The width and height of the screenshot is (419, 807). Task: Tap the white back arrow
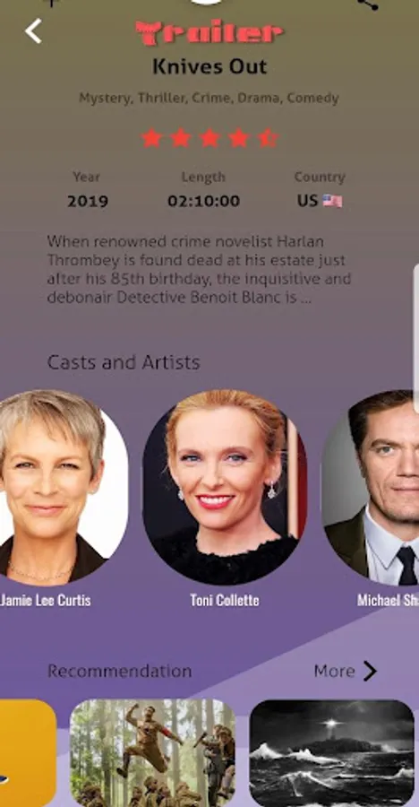[x=33, y=31]
